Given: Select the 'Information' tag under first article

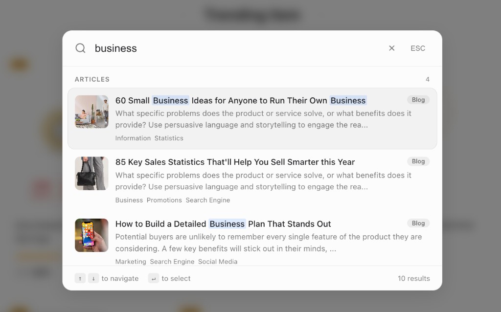Looking at the screenshot, I should (133, 138).
